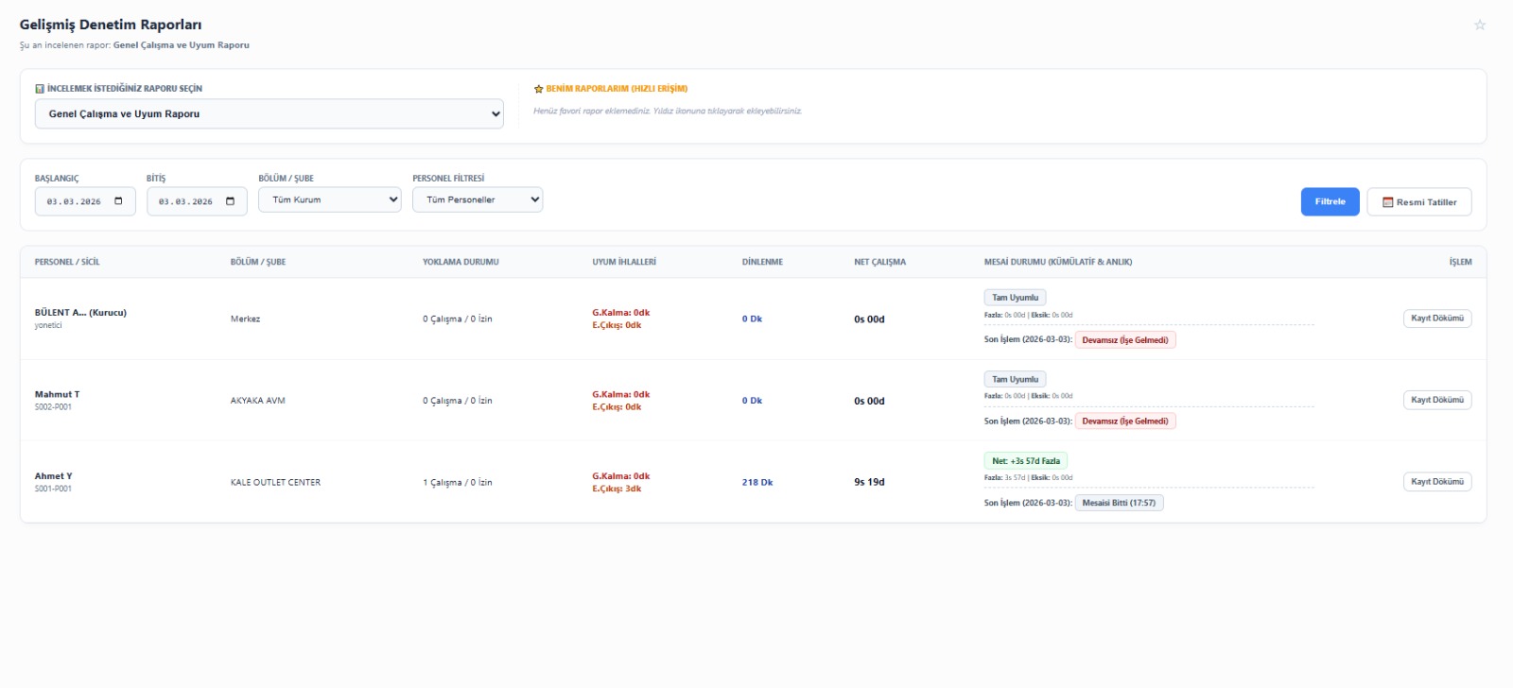
Task: Open Resmi Tatiller button
Action: [1419, 202]
